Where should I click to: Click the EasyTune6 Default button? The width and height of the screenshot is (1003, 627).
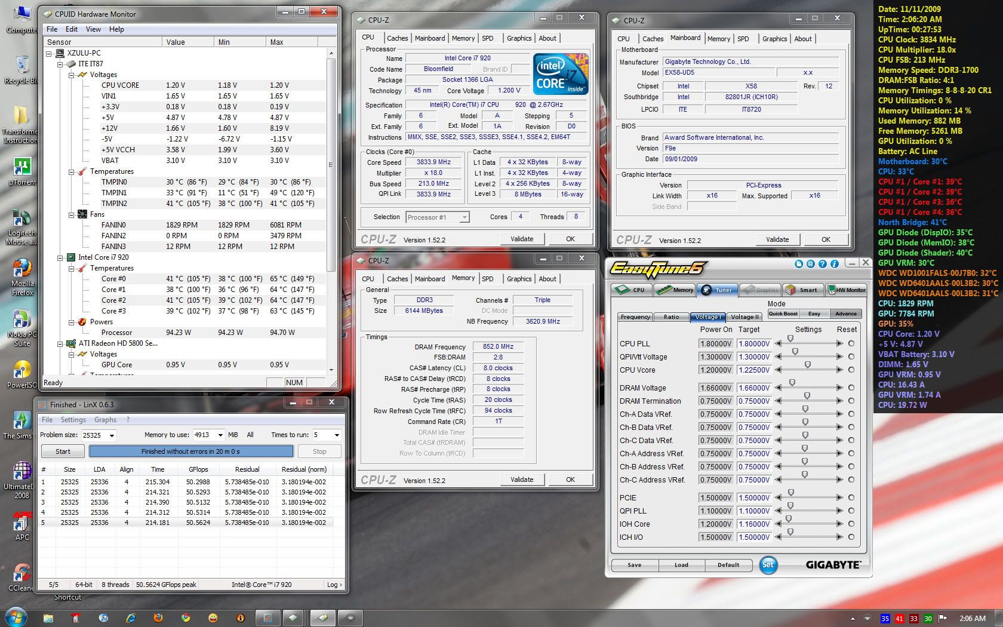[728, 565]
